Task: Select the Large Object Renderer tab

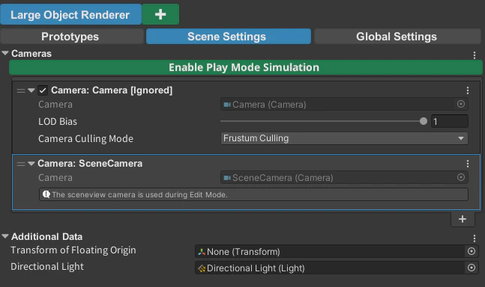Action: (x=70, y=14)
